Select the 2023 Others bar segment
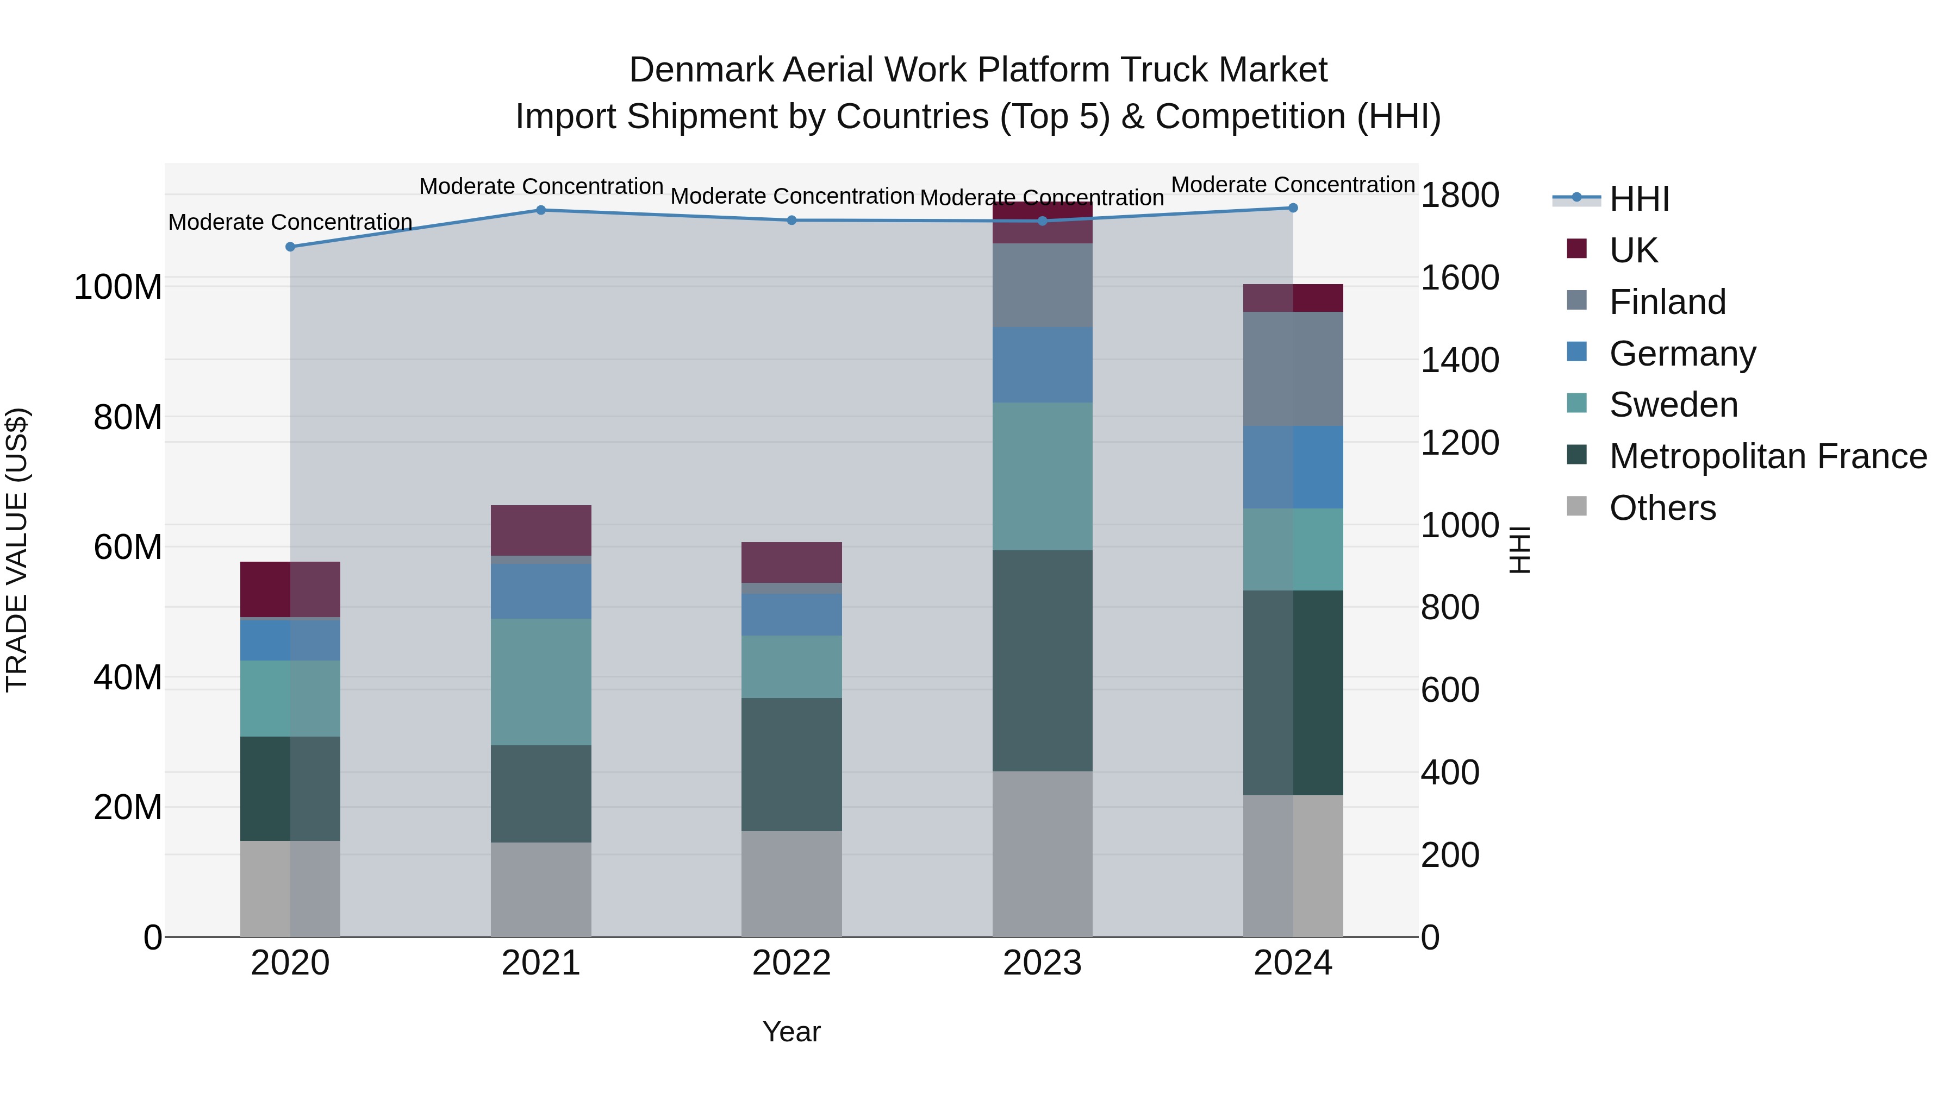Screen dimensions: 1957x1100 [x=1042, y=855]
